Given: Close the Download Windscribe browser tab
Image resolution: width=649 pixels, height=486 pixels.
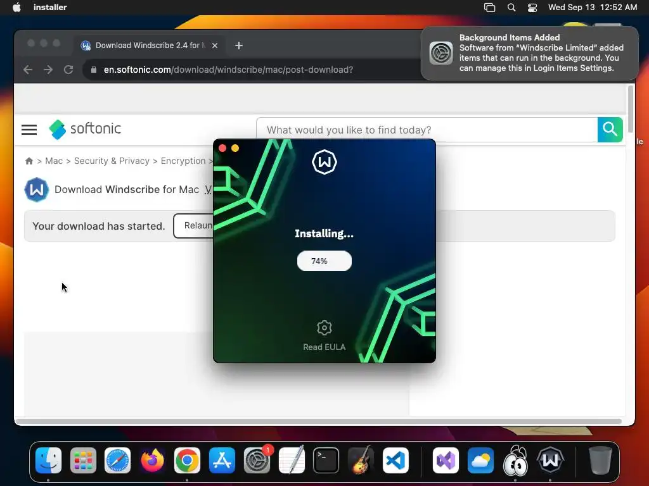Looking at the screenshot, I should (215, 46).
